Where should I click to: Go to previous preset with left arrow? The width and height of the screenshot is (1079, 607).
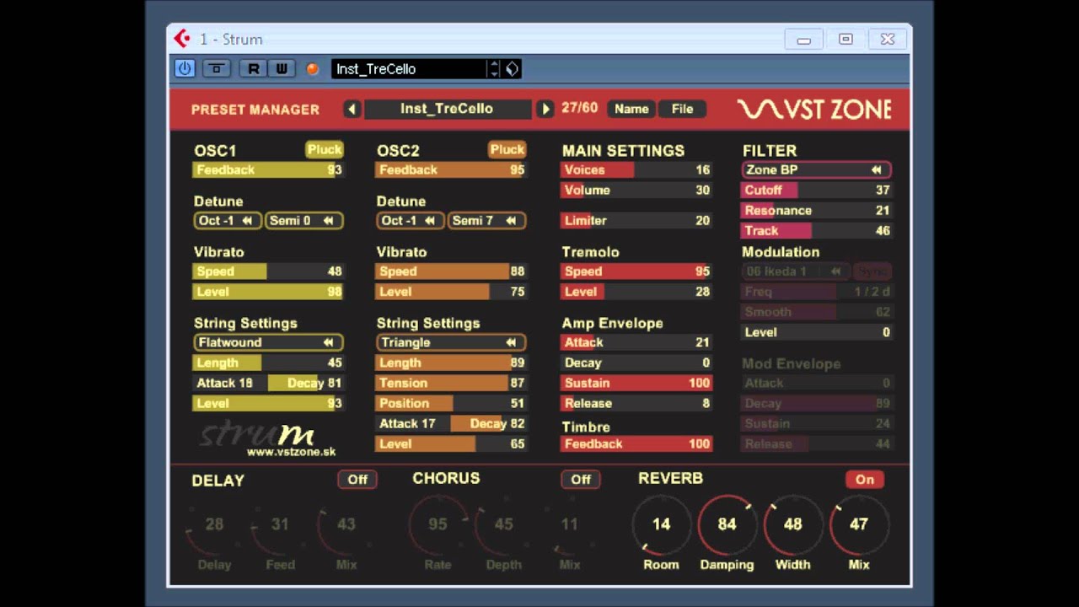[352, 109]
